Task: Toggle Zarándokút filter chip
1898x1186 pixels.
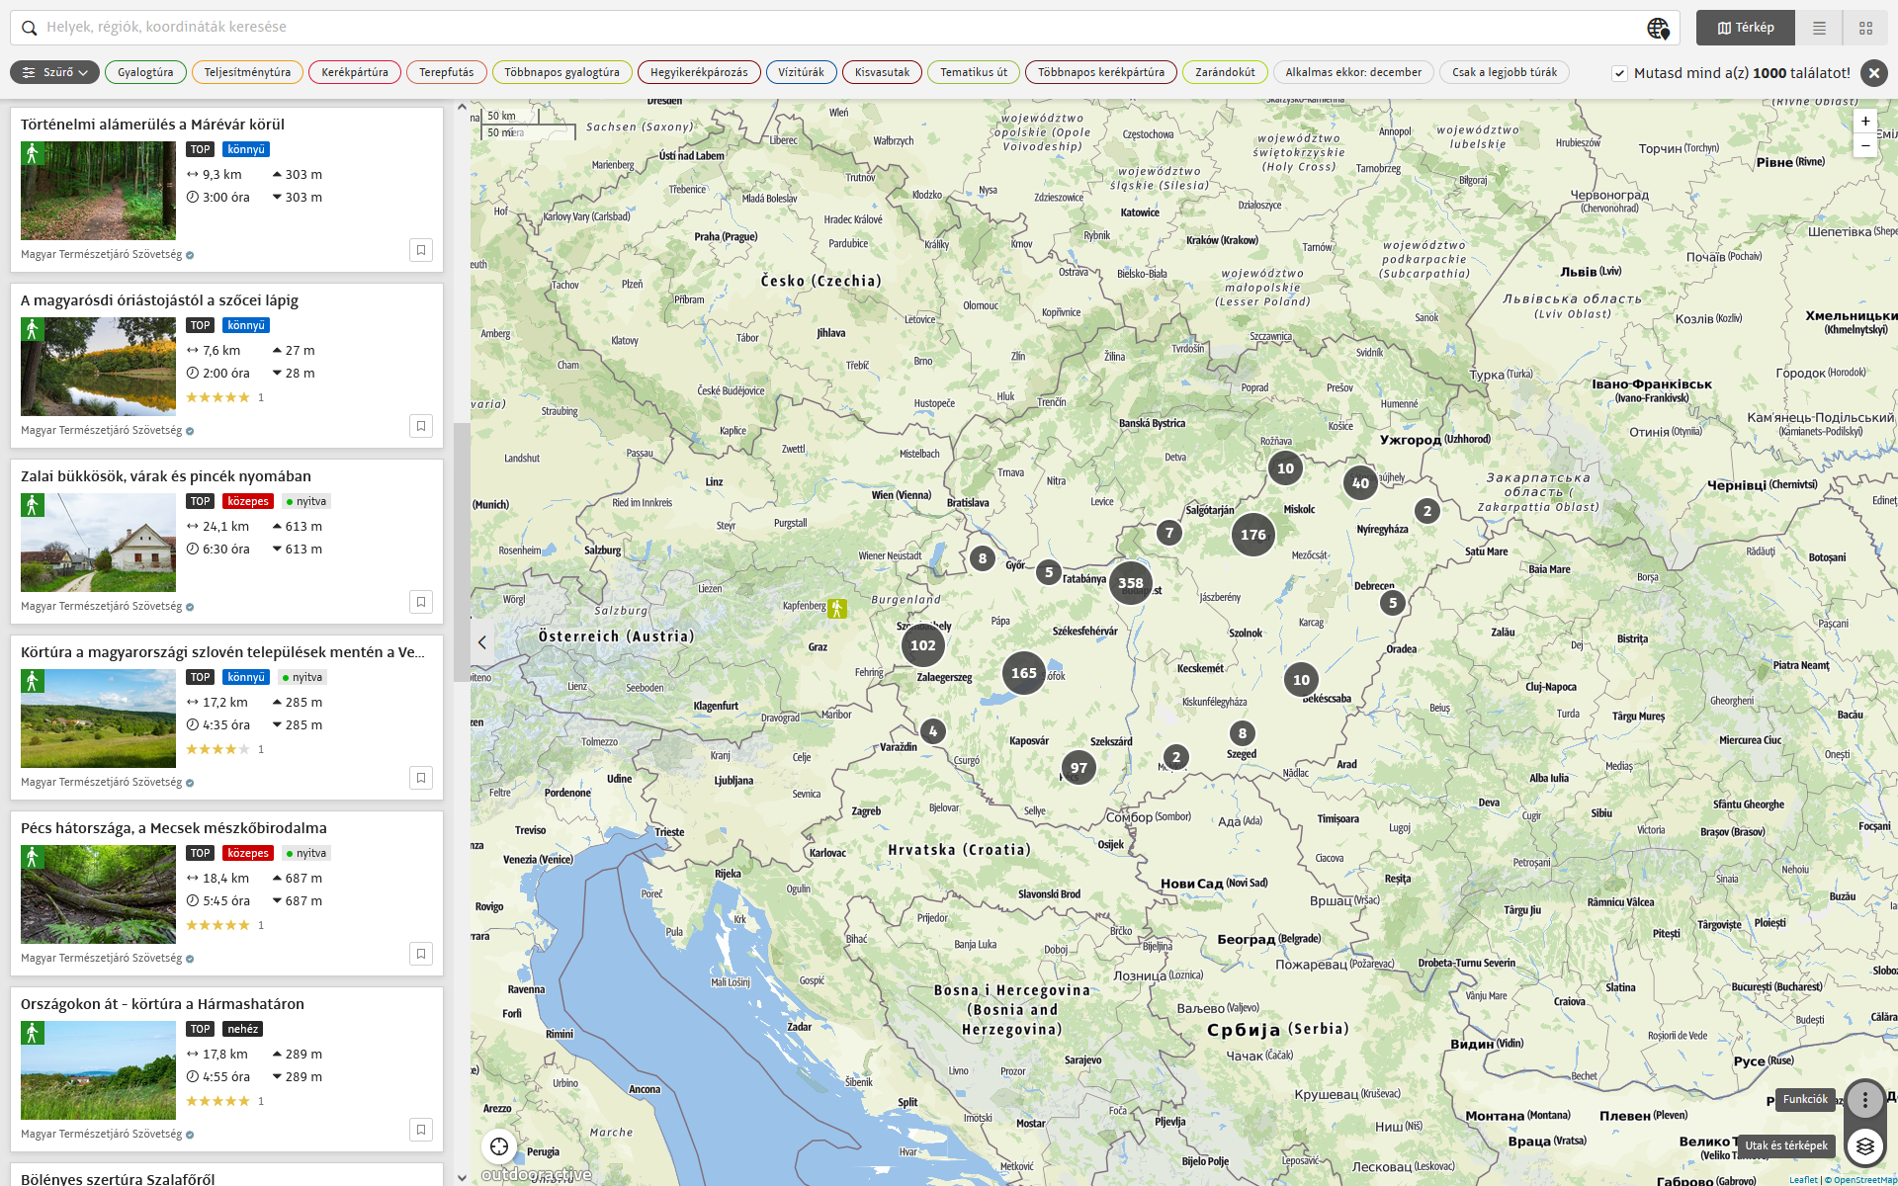Action: [x=1225, y=72]
